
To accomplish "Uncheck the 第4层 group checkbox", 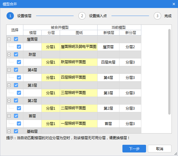I will coord(16,70).
